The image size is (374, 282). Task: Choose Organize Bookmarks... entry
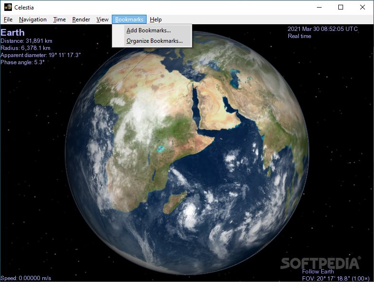(x=152, y=41)
